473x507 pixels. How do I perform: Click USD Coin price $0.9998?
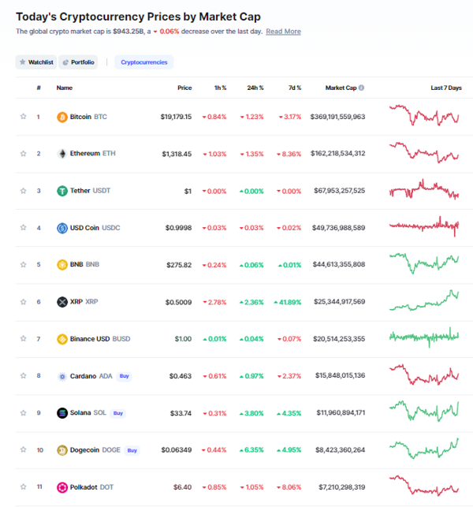coord(178,228)
